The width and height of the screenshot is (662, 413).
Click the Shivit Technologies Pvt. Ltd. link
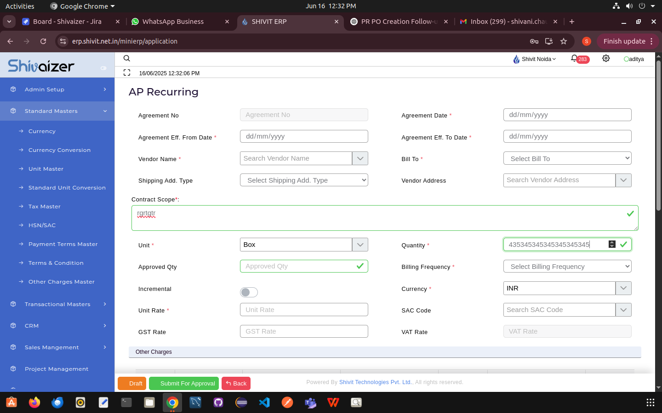(375, 382)
